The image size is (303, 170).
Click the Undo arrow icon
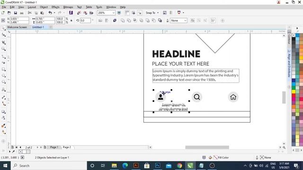50,13
